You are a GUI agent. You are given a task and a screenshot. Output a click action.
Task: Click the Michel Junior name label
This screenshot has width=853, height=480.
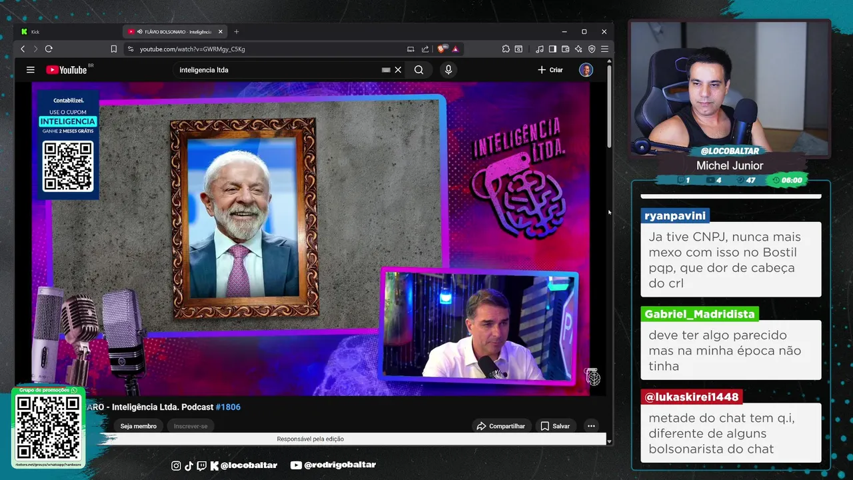coord(730,165)
